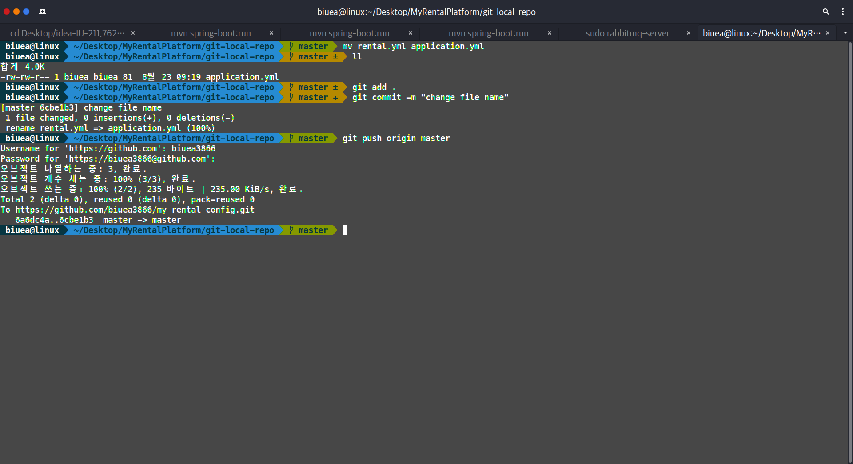Switch to the sudo rabbitmq-server tab

pyautogui.click(x=627, y=33)
